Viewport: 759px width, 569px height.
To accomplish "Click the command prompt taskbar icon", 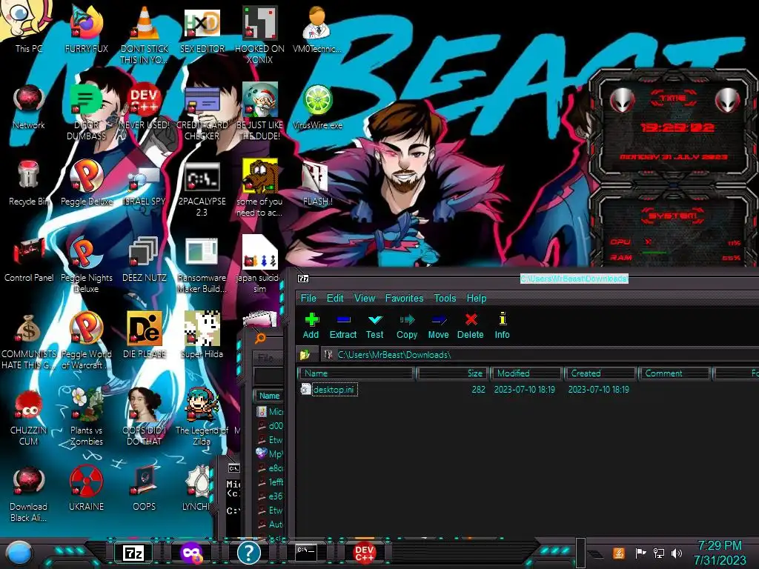I will click(x=306, y=552).
